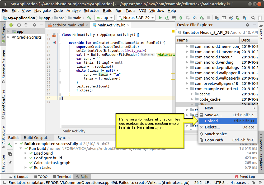Toggle the Terminal tool window

[62, 177]
